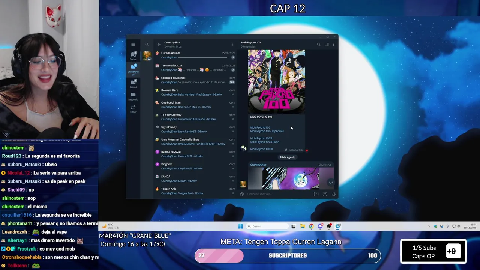Viewport: 480px width, 270px height.
Task: Open the Kingdom topic
Action: click(x=195, y=166)
